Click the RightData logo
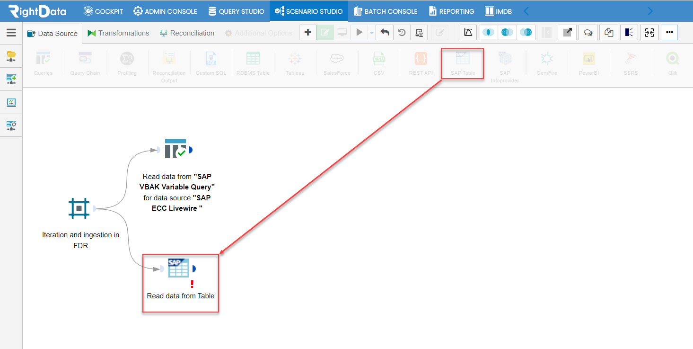This screenshot has height=349, width=693. click(x=37, y=11)
